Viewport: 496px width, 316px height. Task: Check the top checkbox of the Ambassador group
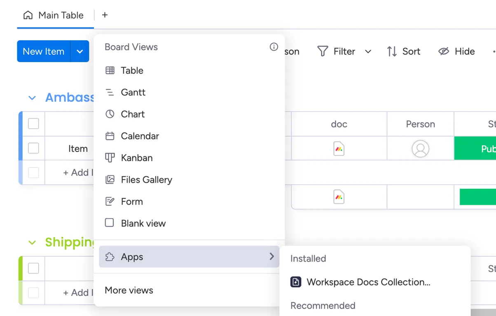point(33,123)
